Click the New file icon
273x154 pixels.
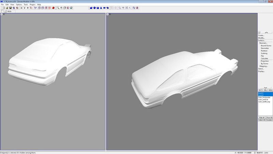click(x=3, y=8)
